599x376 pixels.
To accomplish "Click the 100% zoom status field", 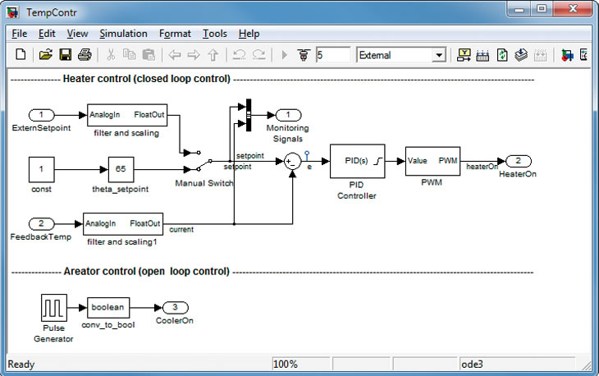I will click(300, 364).
